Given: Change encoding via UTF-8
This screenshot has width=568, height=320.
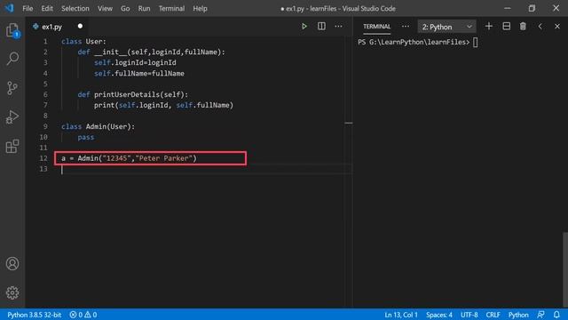Looking at the screenshot, I should click(469, 315).
